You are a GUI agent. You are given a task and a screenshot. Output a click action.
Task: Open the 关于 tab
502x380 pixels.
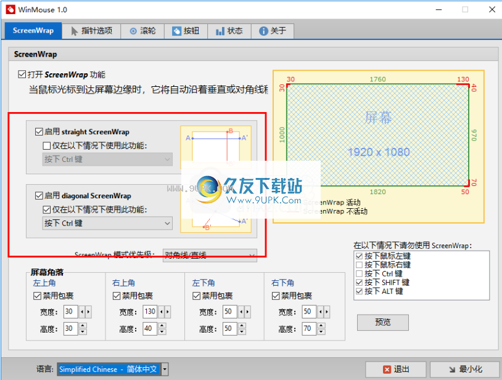click(273, 31)
